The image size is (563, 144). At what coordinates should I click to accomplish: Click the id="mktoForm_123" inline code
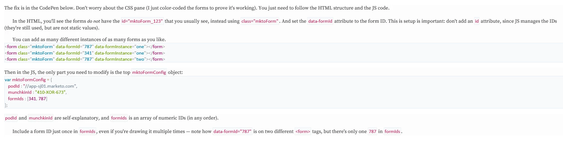point(142,21)
